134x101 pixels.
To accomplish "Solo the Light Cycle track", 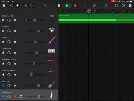I will pos(9,53).
